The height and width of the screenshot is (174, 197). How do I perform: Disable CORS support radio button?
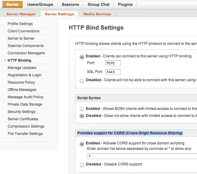pyautogui.click(x=82, y=165)
